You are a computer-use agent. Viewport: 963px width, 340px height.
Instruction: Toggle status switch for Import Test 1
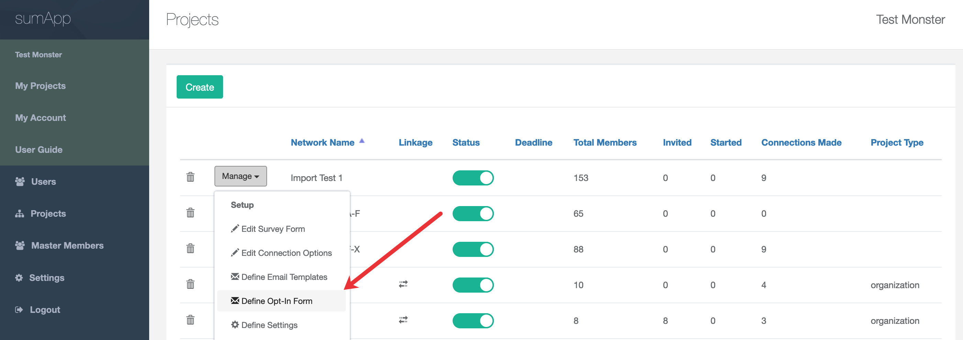[x=473, y=178]
